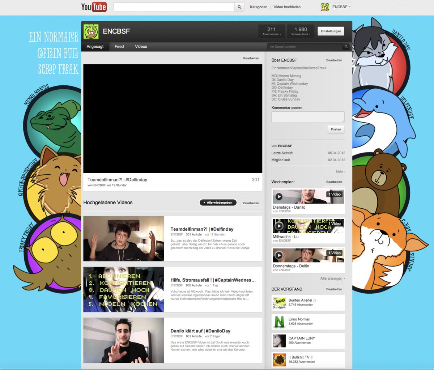
Task: Click the CAPTAIN LUNY channel avatar
Action: coord(279,341)
